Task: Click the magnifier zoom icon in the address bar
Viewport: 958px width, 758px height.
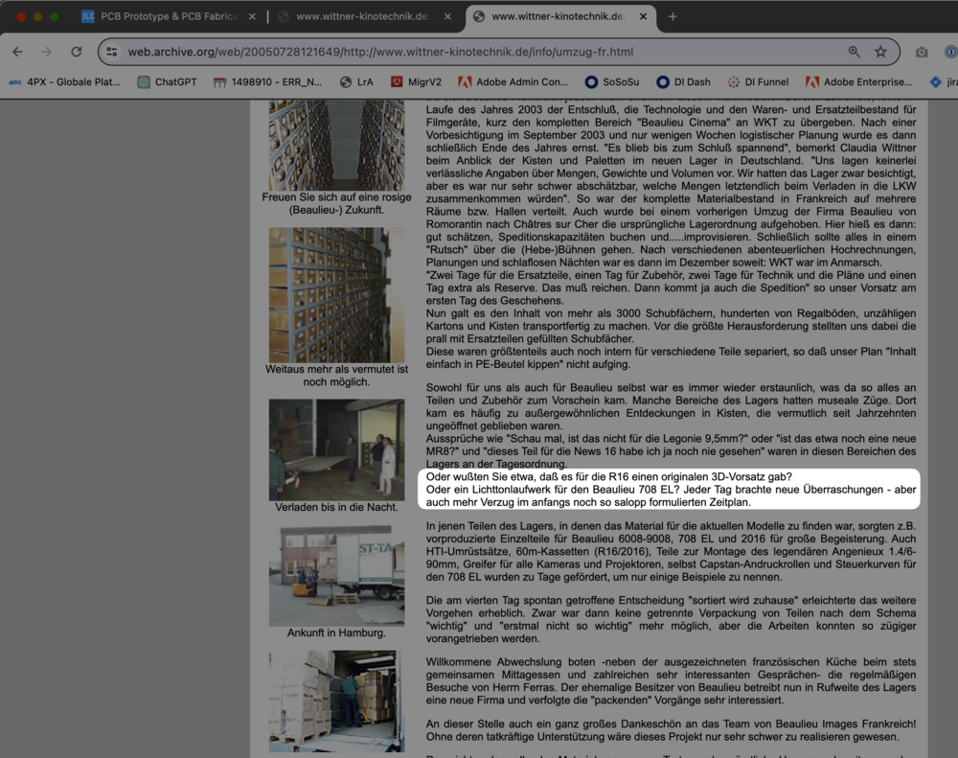Action: click(x=854, y=52)
